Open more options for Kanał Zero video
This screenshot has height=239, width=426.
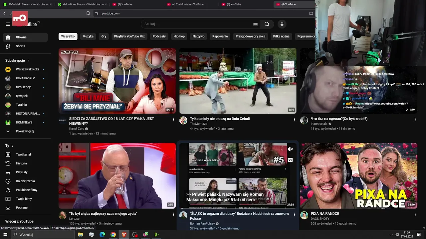[x=173, y=119]
